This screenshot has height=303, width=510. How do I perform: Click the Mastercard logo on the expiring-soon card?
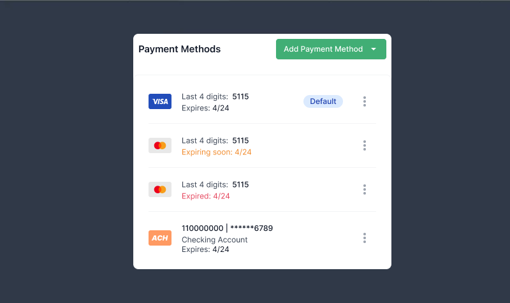tap(160, 145)
